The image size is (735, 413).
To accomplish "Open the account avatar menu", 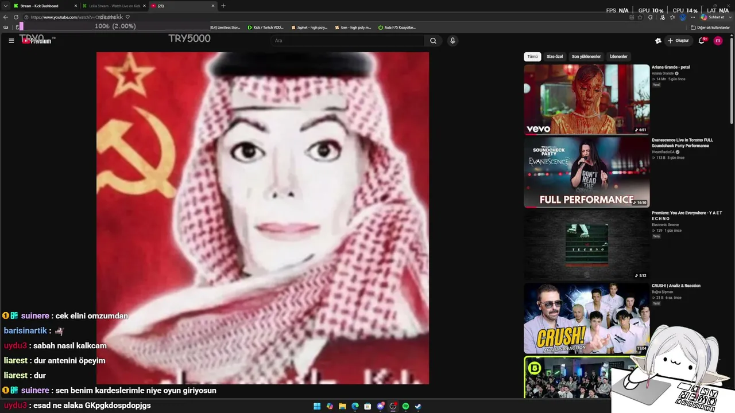I will (x=718, y=41).
